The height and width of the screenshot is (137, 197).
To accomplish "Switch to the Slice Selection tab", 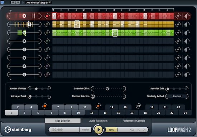I will pyautogui.click(x=63, y=121).
